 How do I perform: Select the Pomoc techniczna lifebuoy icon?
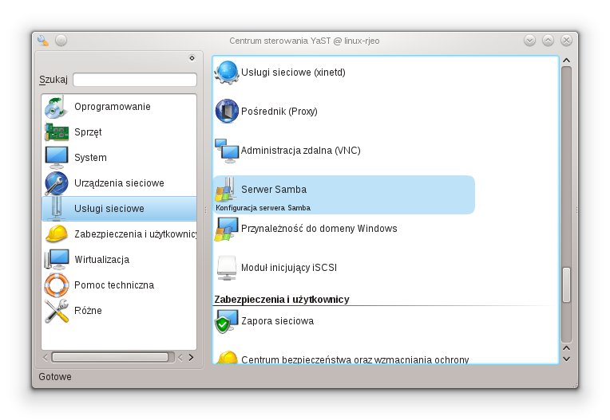coord(57,285)
